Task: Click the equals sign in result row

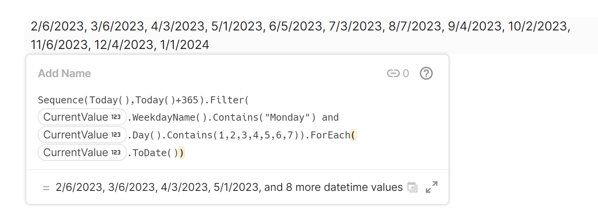Action: point(46,188)
